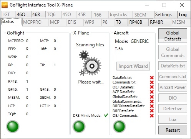The width and height of the screenshot is (191, 139).
Task: Open the 46O tab
Action: point(23,15)
